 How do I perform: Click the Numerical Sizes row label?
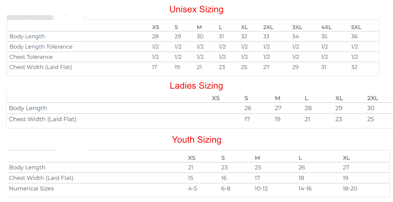pyautogui.click(x=31, y=189)
